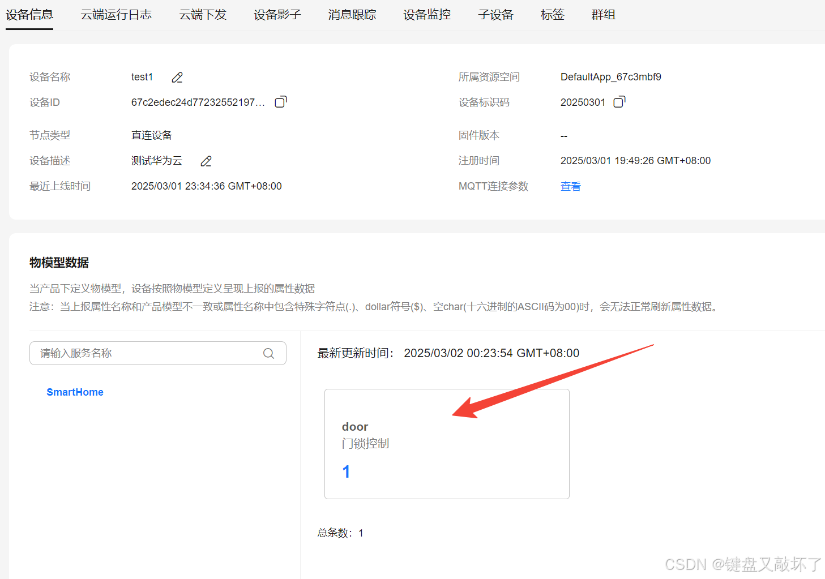The image size is (825, 579).
Task: Open the 子设备 tab
Action: point(495,15)
